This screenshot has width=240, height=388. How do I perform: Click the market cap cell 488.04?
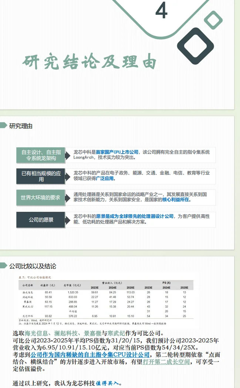click(73, 307)
